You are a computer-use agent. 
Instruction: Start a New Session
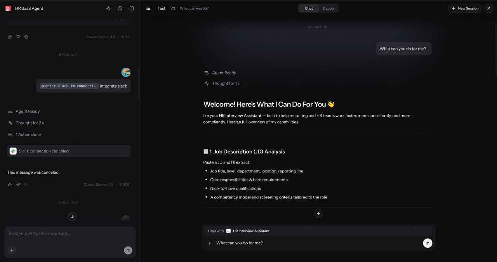(x=465, y=8)
